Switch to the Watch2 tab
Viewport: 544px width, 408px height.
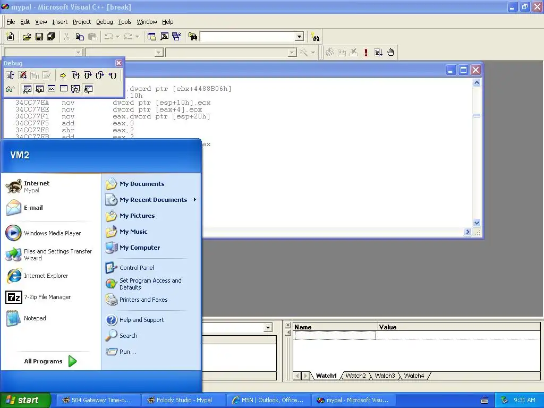(x=355, y=376)
